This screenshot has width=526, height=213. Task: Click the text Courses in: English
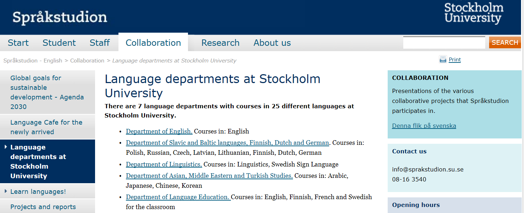coord(222,131)
